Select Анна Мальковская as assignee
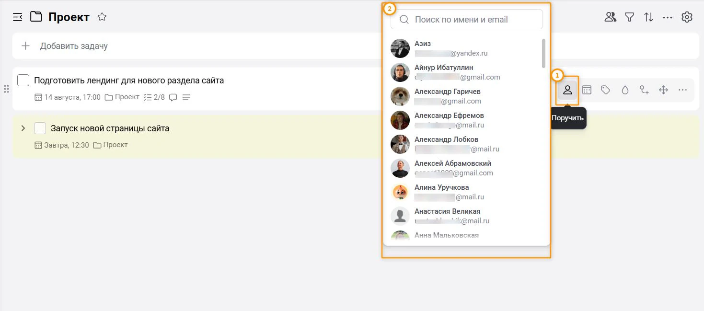704x311 pixels. point(466,235)
